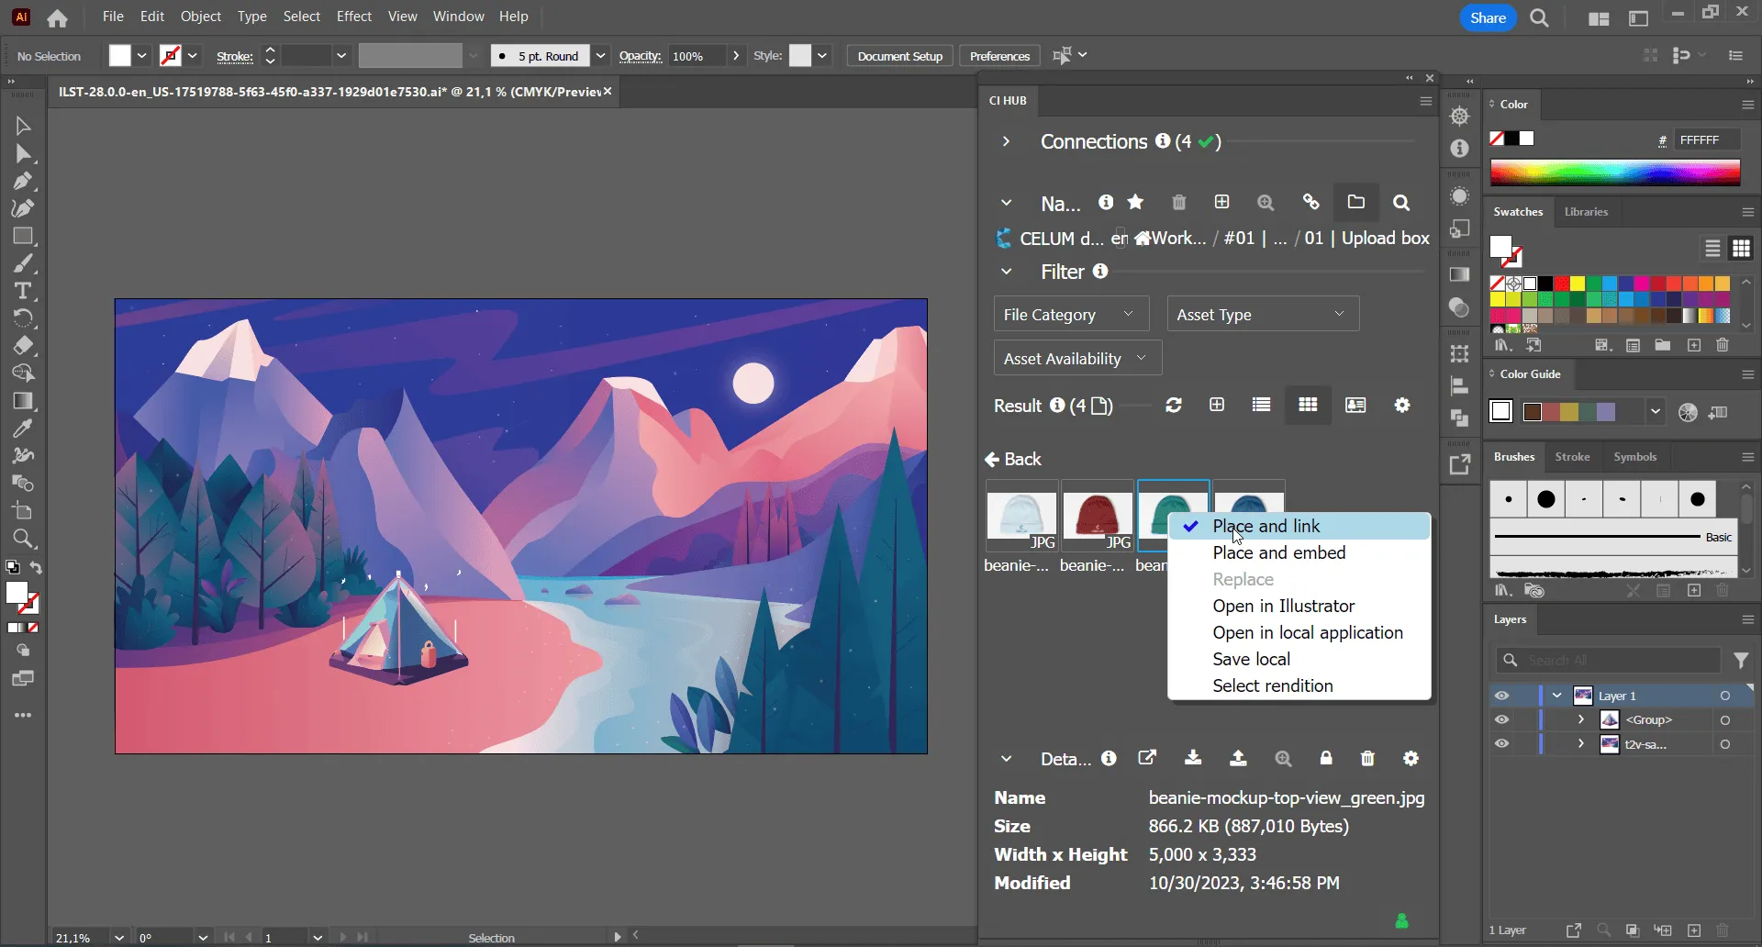Select the Rectangle tool

coord(24,236)
